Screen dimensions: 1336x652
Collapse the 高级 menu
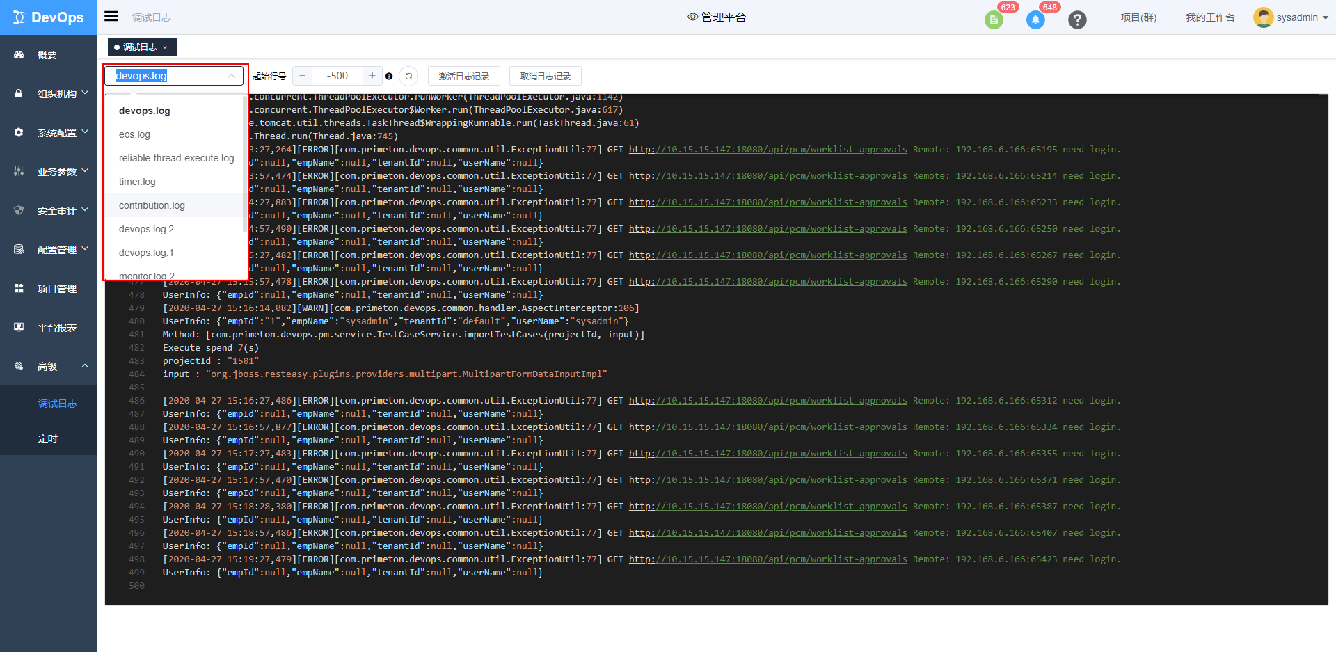click(x=85, y=365)
